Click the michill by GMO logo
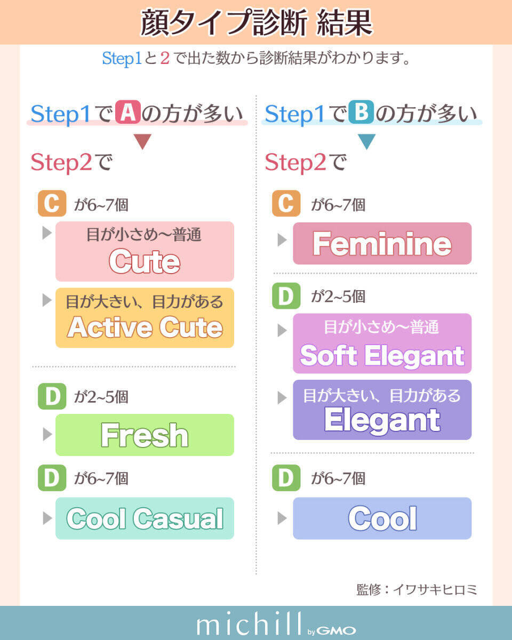Image resolution: width=512 pixels, height=640 pixels. [x=276, y=623]
